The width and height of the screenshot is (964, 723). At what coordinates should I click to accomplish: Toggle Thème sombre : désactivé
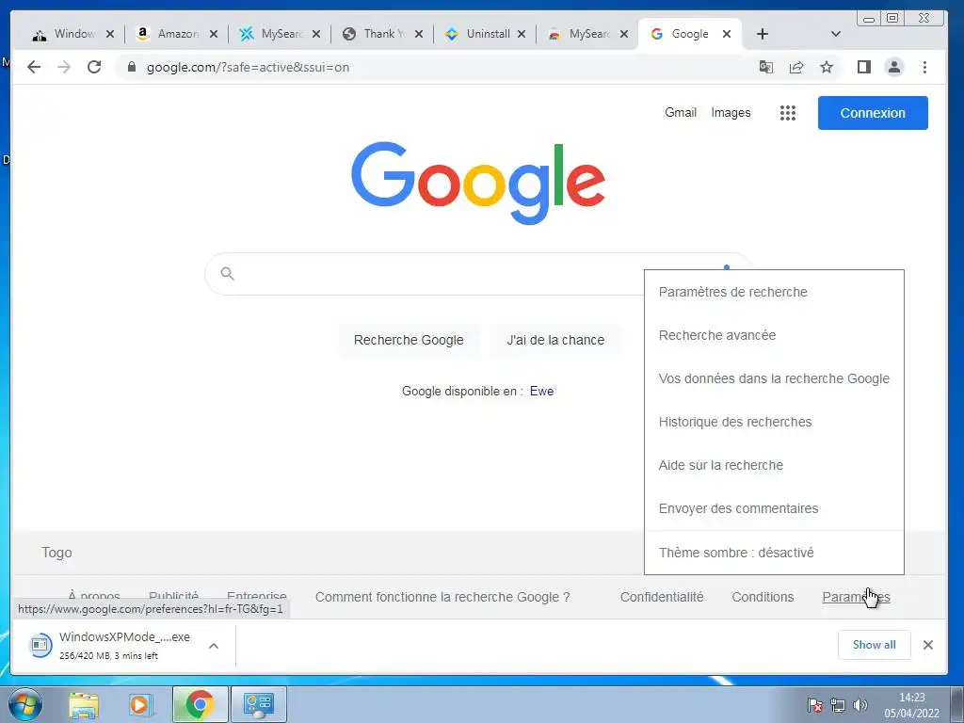click(774, 553)
